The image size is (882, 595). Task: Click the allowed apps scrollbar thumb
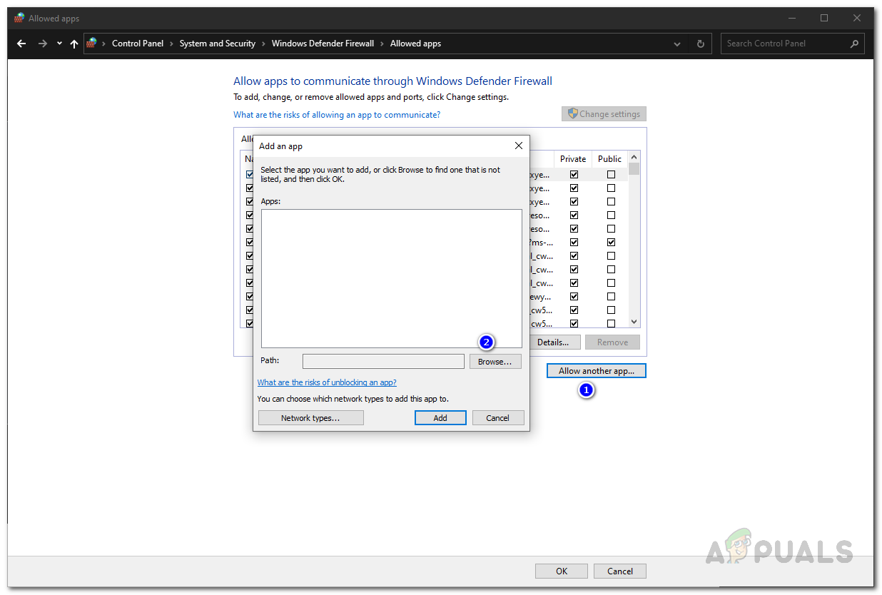click(x=634, y=169)
